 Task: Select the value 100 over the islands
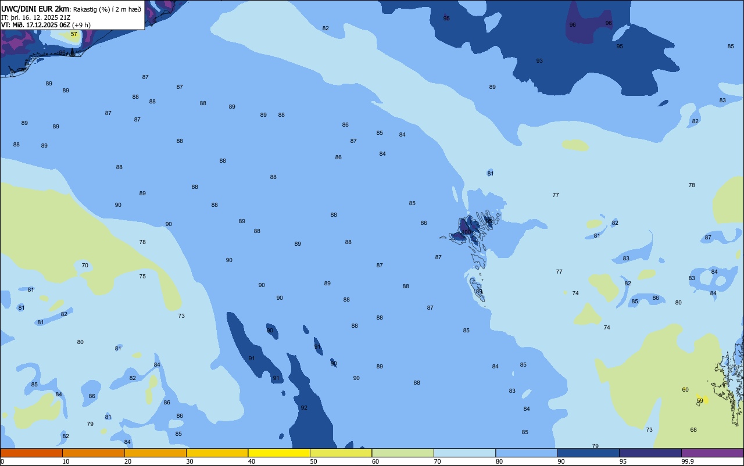point(466,232)
